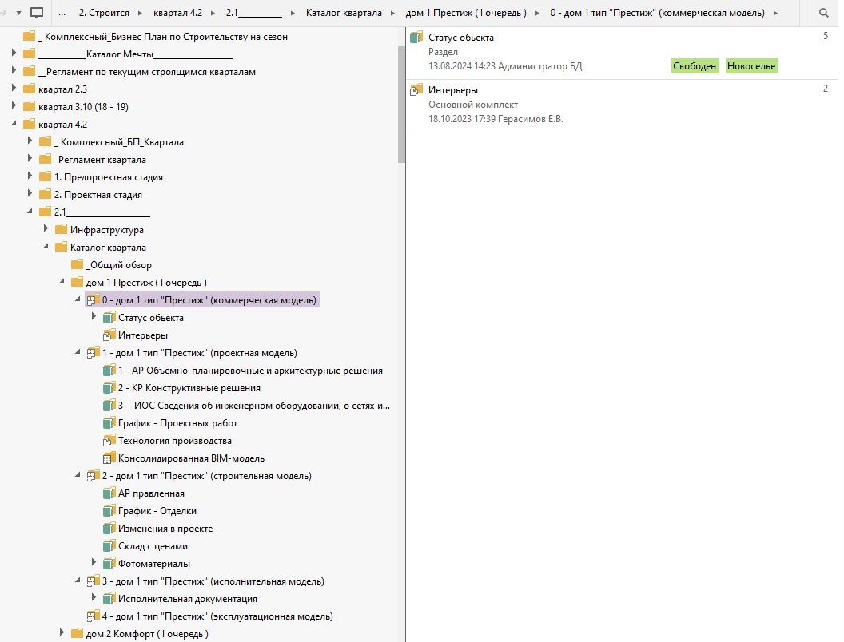The image size is (844, 642).
Task: Click the green Новоселье status tag
Action: tap(750, 66)
